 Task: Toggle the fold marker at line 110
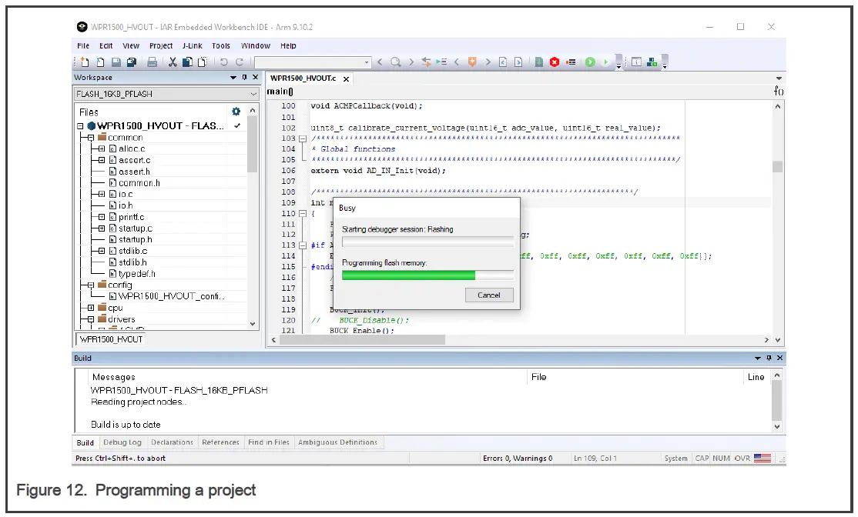(303, 213)
